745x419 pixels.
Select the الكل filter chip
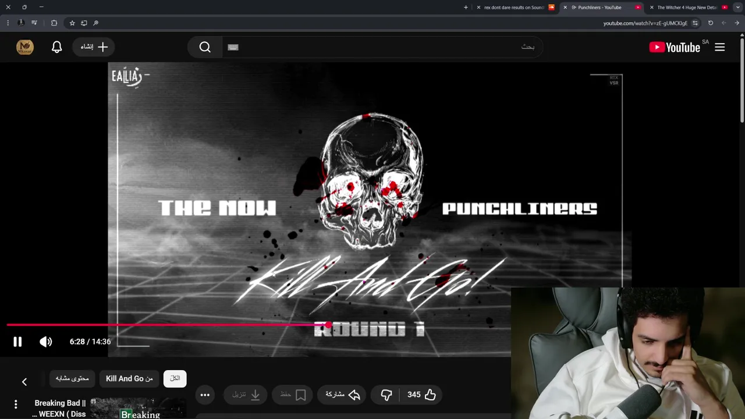tap(175, 378)
